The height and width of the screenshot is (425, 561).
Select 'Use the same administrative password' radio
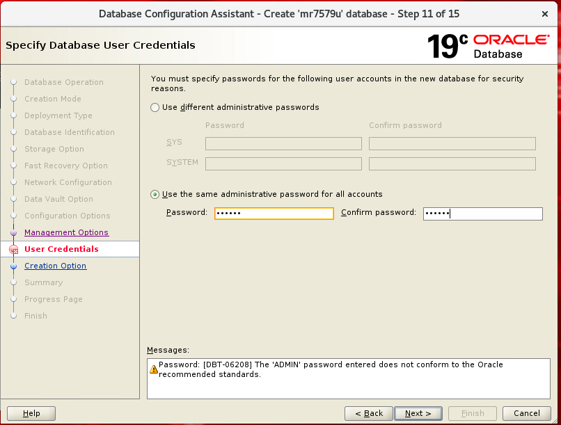click(x=155, y=195)
